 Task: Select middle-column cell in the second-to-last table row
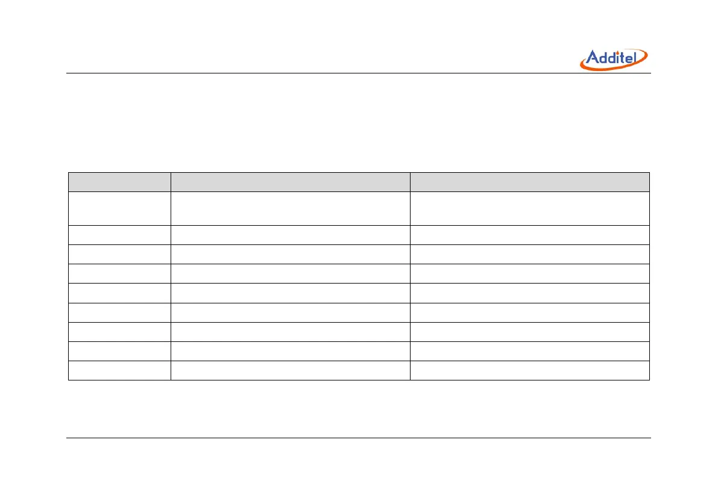[x=290, y=351]
